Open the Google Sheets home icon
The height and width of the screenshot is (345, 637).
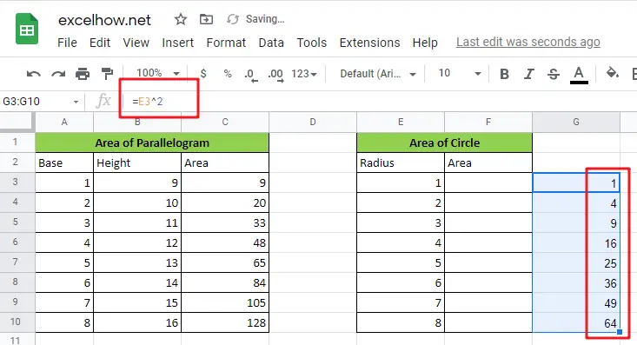pos(27,30)
